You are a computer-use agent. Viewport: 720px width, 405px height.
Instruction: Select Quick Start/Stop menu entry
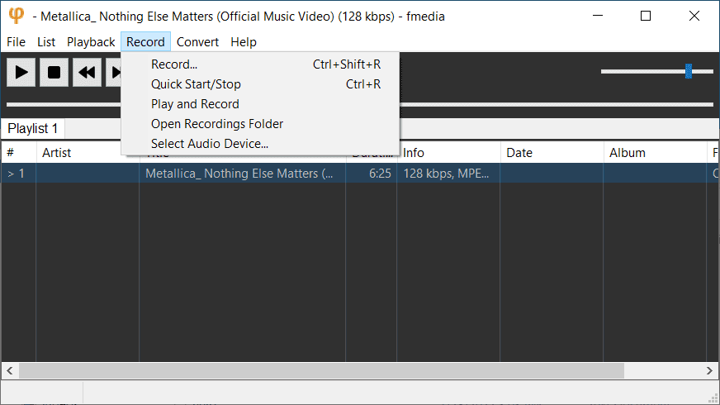point(260,84)
